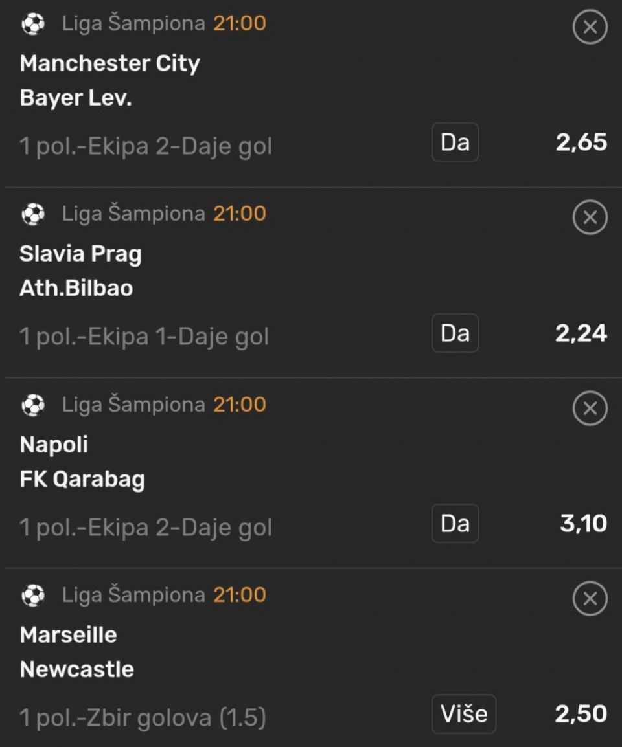Select the 2,50 odds value
The image size is (622, 747).
coord(581,714)
